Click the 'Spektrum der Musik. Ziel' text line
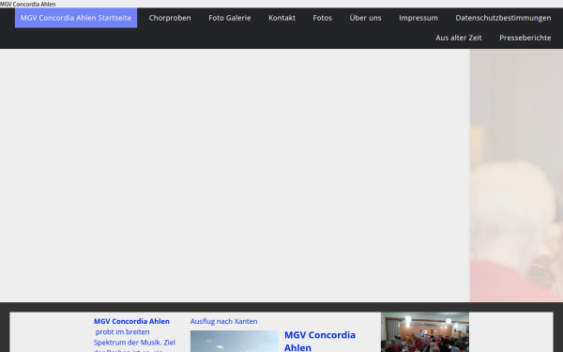The height and width of the screenshot is (352, 563). [134, 343]
